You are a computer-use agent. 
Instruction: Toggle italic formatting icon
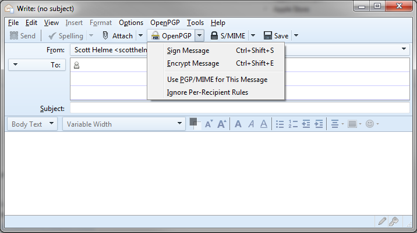tap(251, 124)
